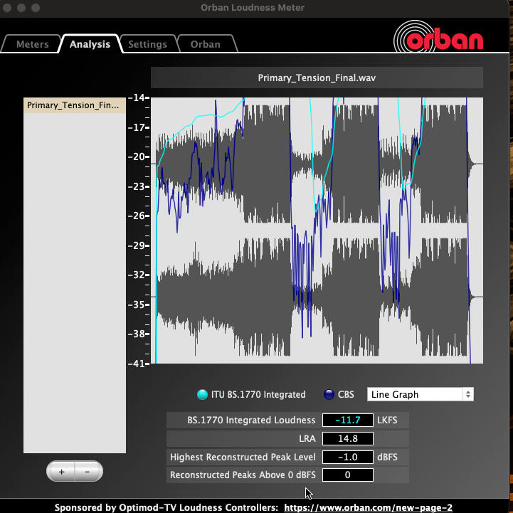
Task: Select the Analysis tab
Action: (90, 44)
